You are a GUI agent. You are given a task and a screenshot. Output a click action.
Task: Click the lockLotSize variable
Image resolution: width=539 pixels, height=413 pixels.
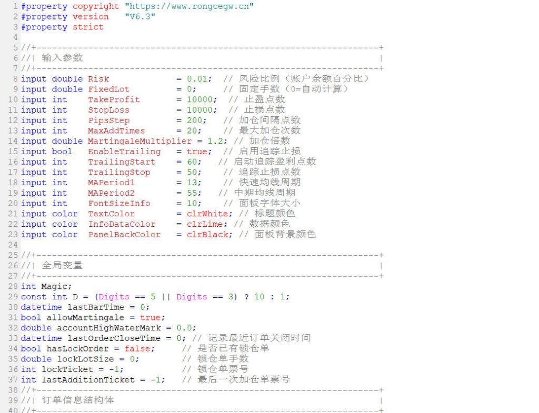point(85,359)
